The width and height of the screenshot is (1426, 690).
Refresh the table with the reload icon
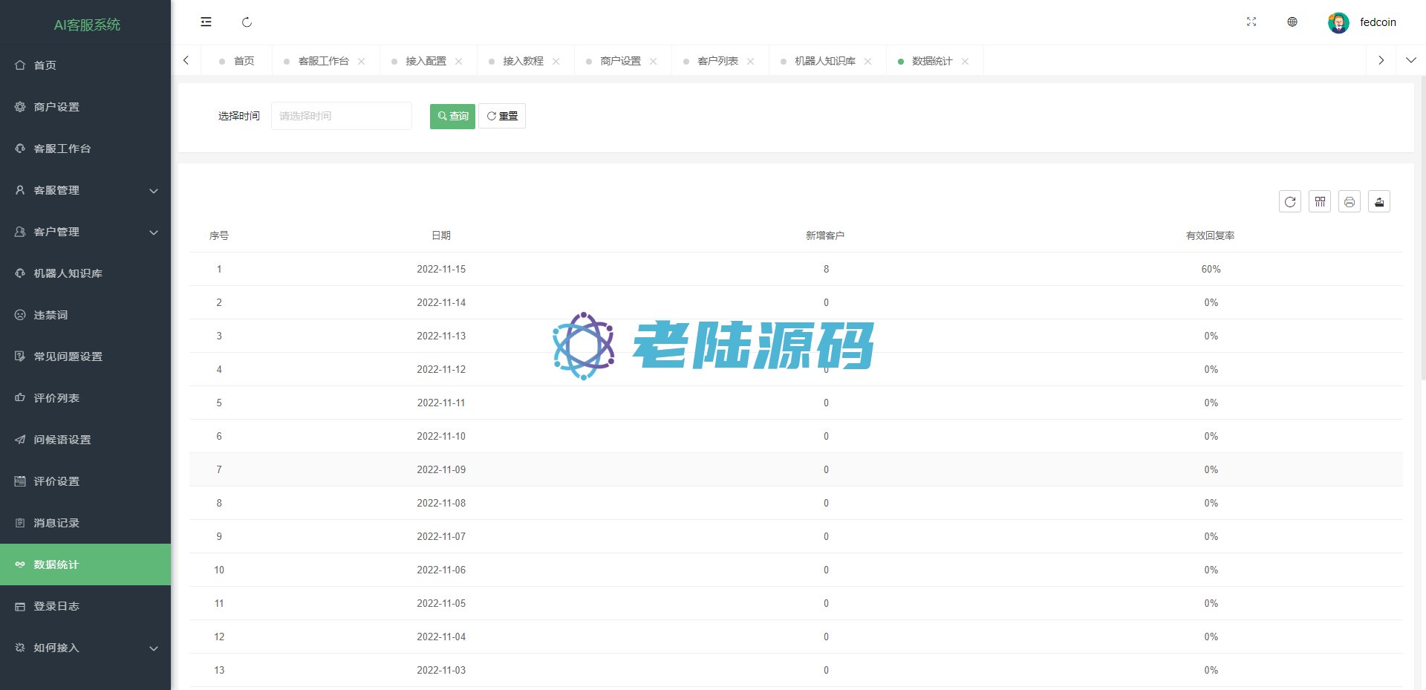(x=1290, y=202)
